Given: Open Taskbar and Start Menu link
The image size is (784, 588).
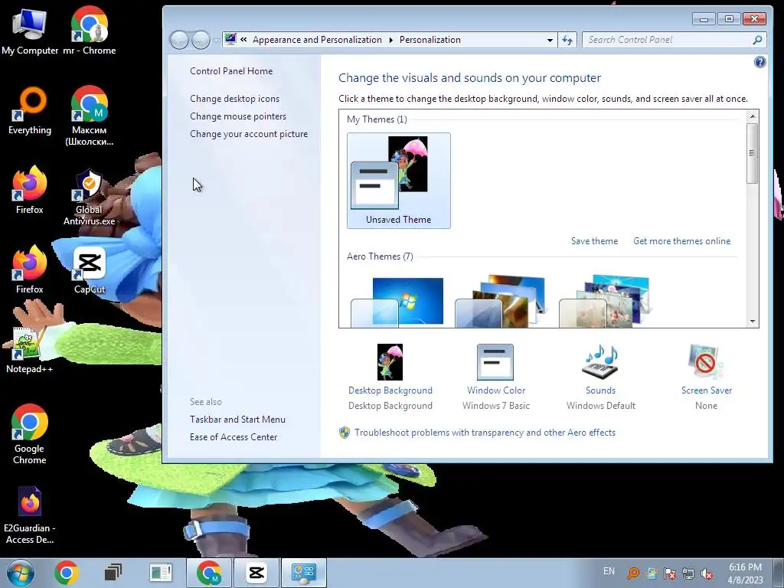Looking at the screenshot, I should (x=237, y=420).
